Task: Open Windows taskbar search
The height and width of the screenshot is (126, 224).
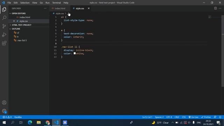Action: tap(13, 122)
